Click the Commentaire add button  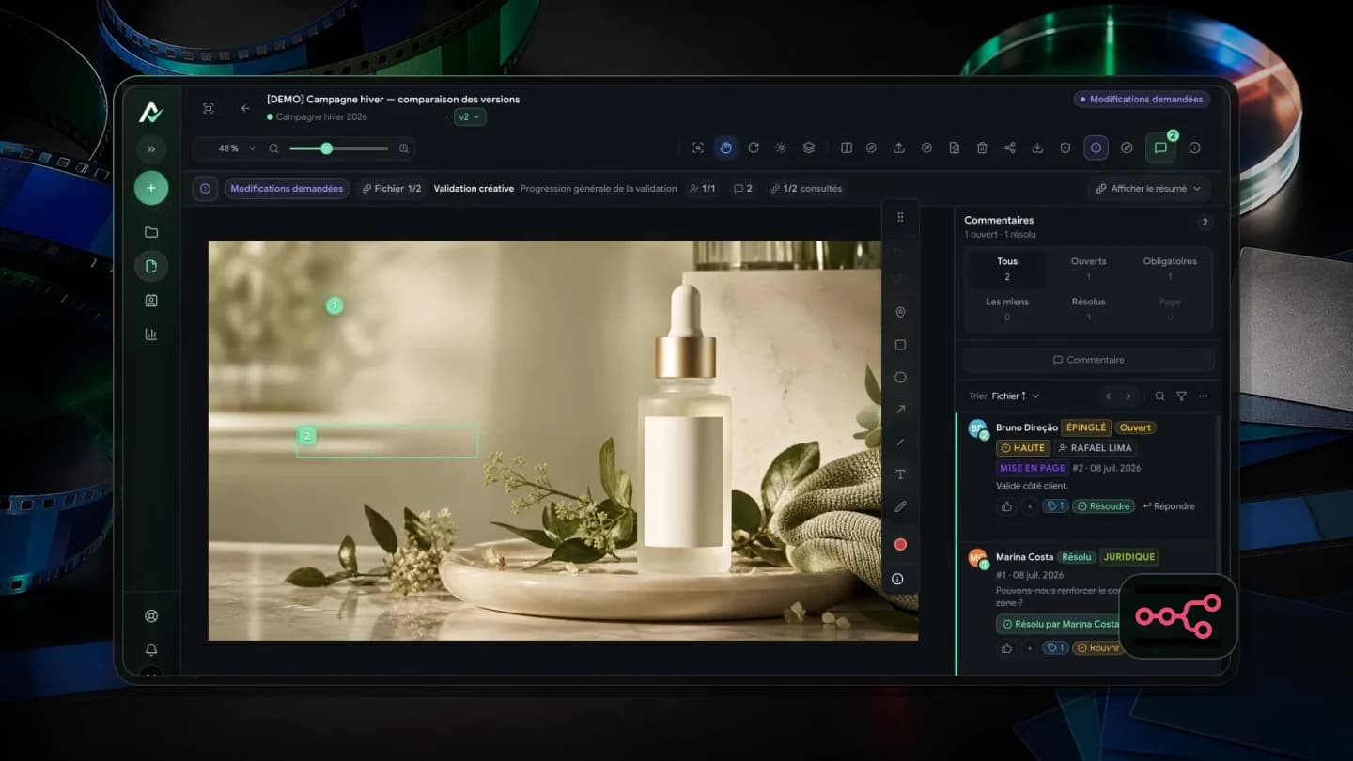1088,360
